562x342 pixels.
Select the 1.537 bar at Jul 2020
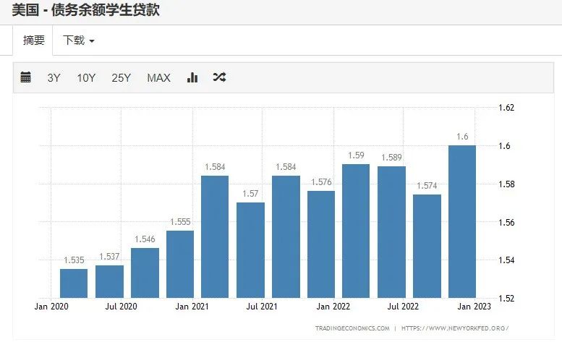[x=109, y=282]
